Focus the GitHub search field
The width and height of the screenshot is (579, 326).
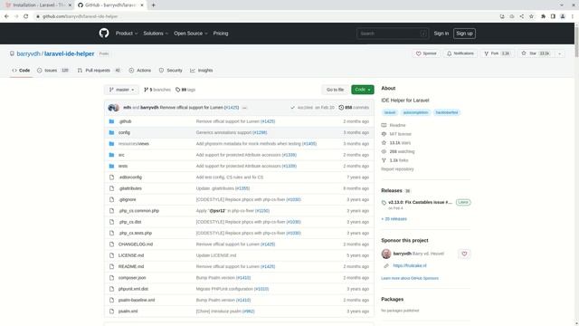tap(393, 34)
